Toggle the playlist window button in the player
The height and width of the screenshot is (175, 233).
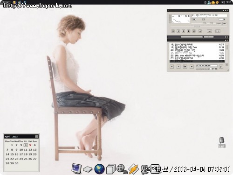tap(225, 23)
